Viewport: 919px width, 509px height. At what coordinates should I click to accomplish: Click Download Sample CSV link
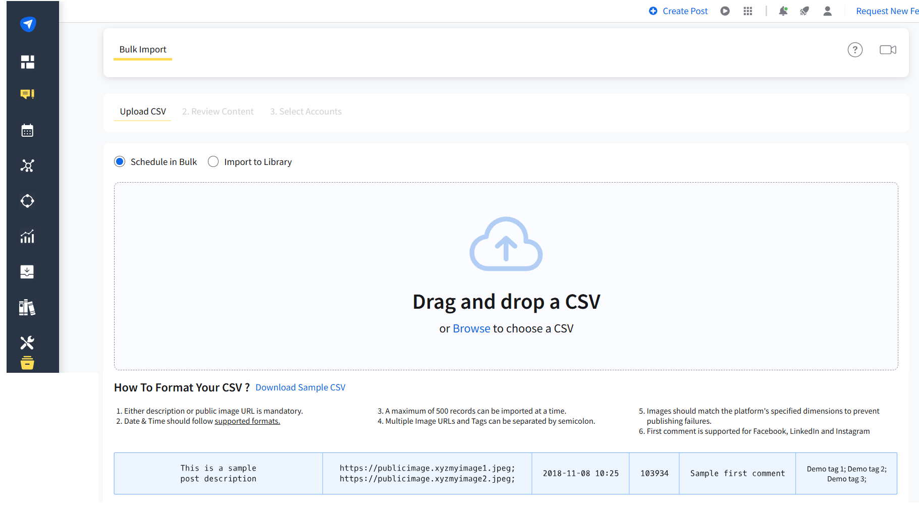pyautogui.click(x=300, y=387)
